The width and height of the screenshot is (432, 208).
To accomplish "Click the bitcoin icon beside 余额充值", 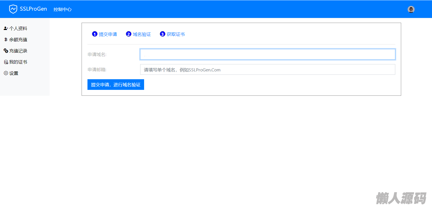I will tap(6, 40).
